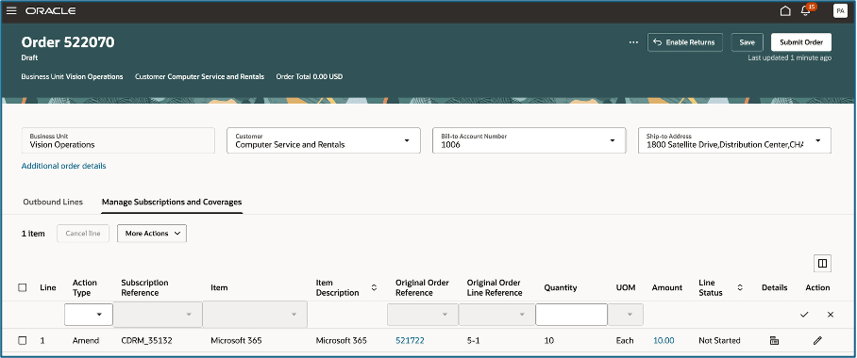Clear filter row with X icon

[831, 315]
